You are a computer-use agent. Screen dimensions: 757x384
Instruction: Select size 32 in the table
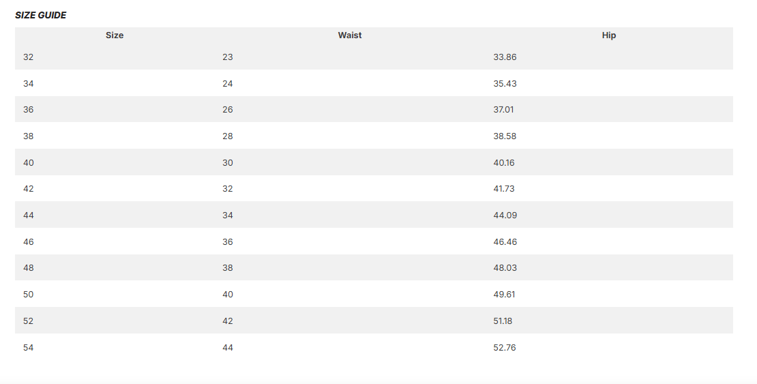tap(28, 57)
